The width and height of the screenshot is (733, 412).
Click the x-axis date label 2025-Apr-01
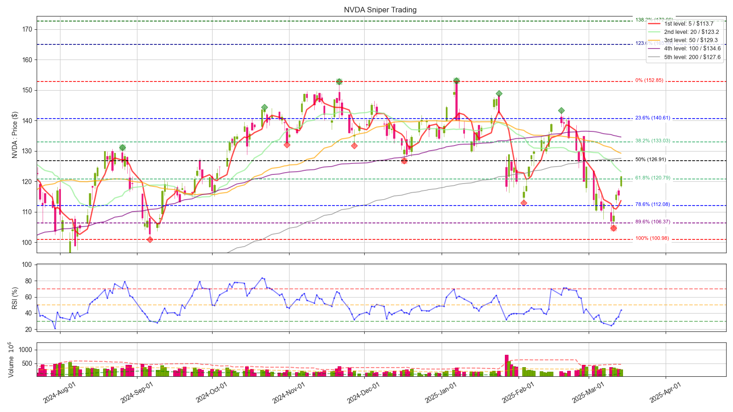point(666,392)
